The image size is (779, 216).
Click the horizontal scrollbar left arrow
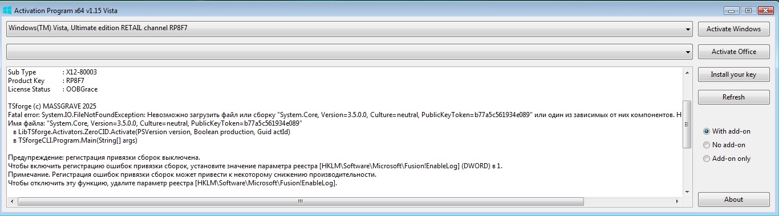click(x=11, y=202)
